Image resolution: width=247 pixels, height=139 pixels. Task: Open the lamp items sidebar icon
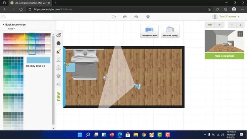(x=58, y=59)
